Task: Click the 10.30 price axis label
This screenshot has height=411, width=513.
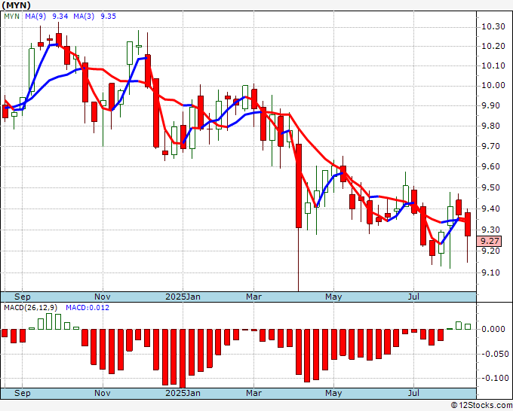Action: [x=493, y=27]
